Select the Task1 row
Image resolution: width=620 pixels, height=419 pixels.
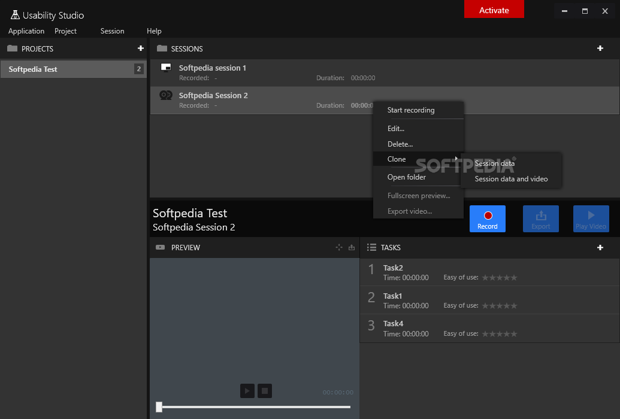coord(489,300)
